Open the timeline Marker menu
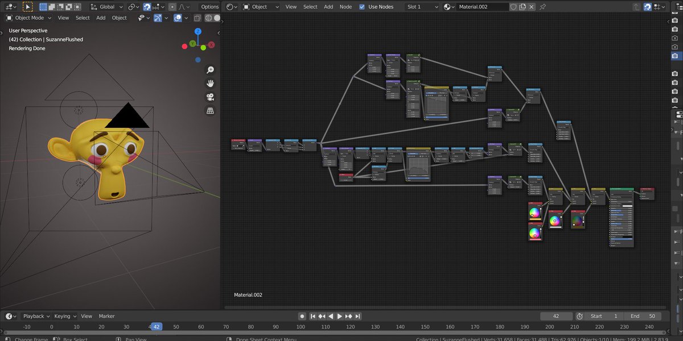The height and width of the screenshot is (341, 683). (106, 316)
